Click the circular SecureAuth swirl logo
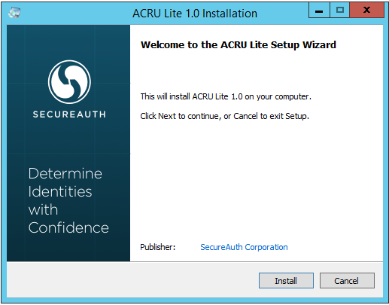 [69, 82]
